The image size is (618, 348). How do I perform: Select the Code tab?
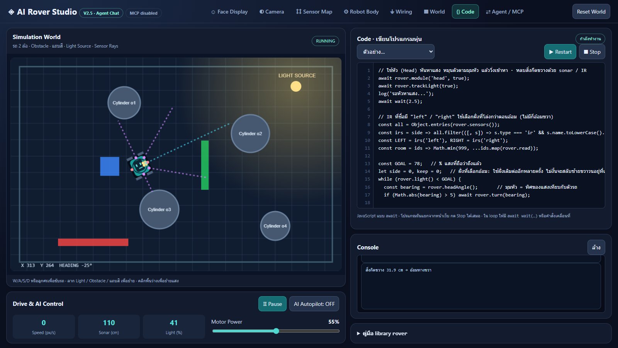pos(465,12)
